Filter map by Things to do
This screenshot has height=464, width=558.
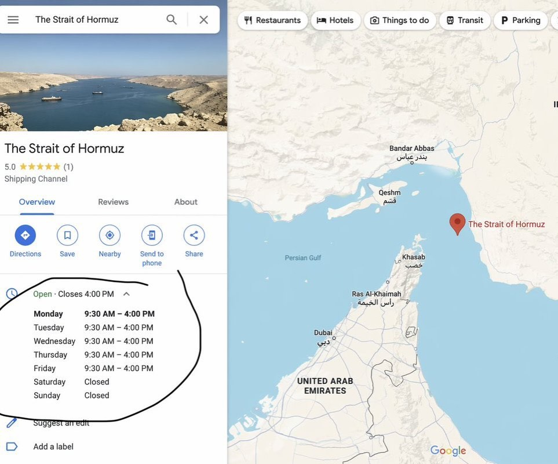tap(400, 20)
